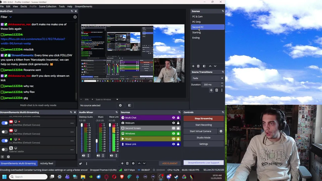Open source filters icon under preview
The width and height of the screenshot is (322, 181).
click(130, 105)
